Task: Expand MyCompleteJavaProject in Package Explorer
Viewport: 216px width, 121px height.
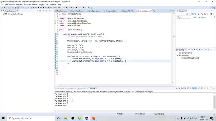Action: tap(2, 14)
